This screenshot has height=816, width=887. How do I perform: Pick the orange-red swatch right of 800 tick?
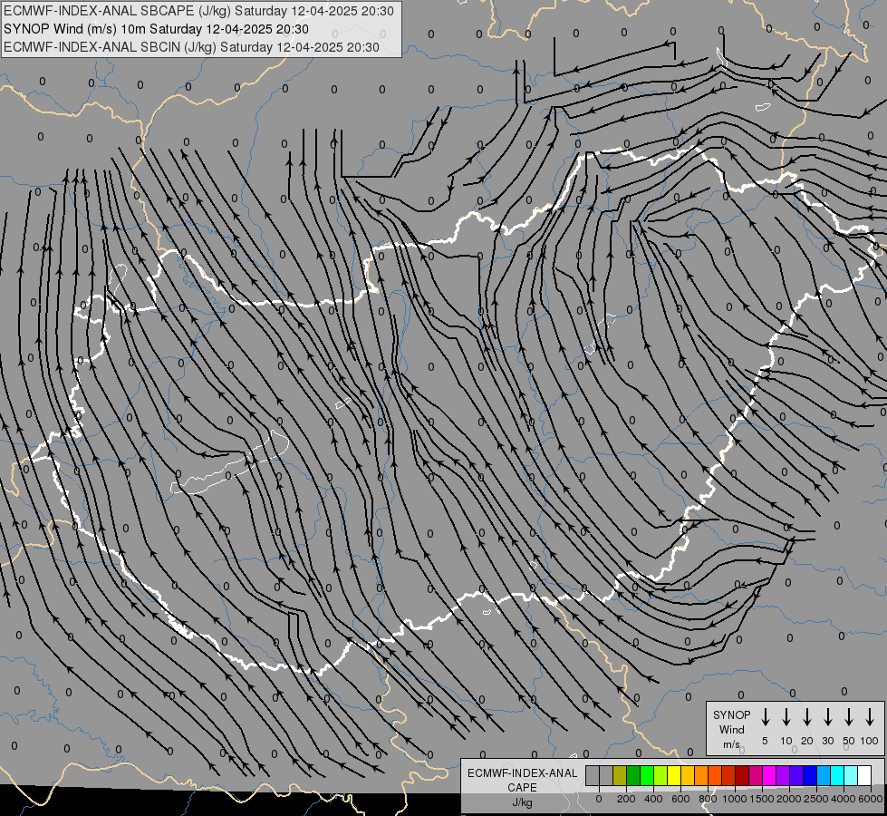pos(715,775)
